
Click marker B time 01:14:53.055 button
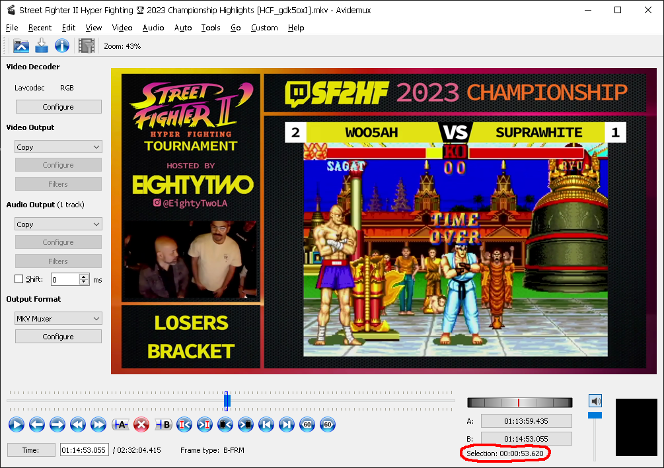coord(527,439)
